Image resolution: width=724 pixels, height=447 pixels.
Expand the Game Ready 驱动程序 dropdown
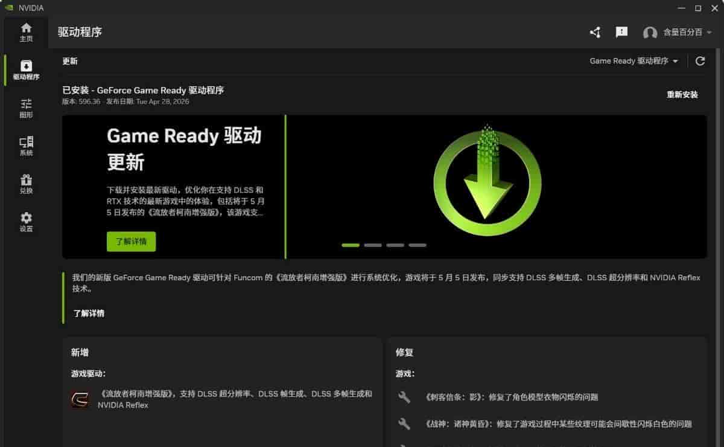coord(634,61)
